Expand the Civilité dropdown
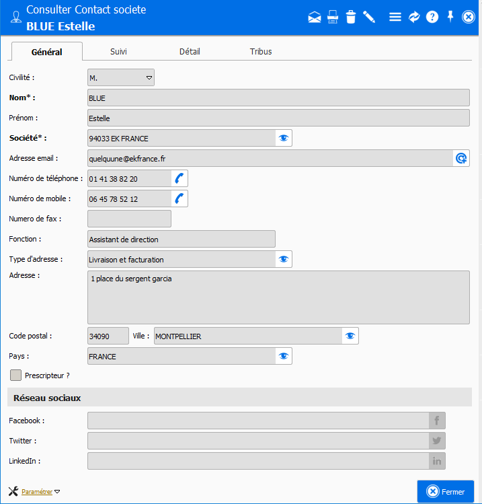 149,78
